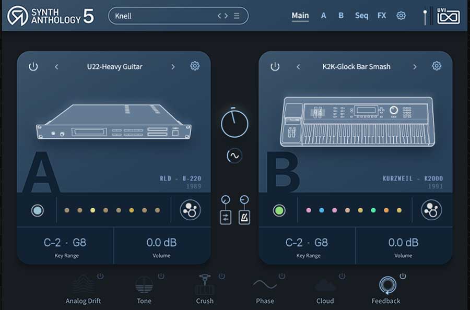Select the teal green dot in layer B
The width and height of the screenshot is (470, 310).
(x=373, y=210)
